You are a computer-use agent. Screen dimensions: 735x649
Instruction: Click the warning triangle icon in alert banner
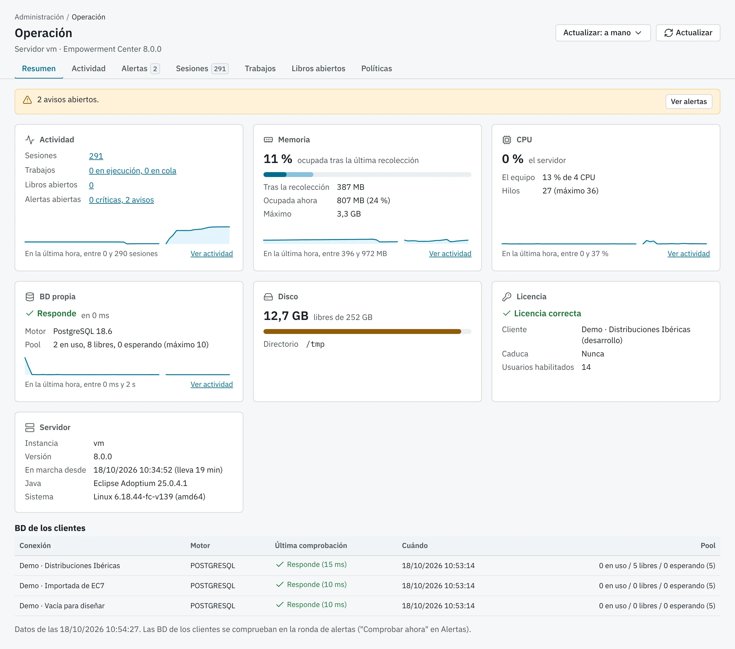tap(27, 100)
